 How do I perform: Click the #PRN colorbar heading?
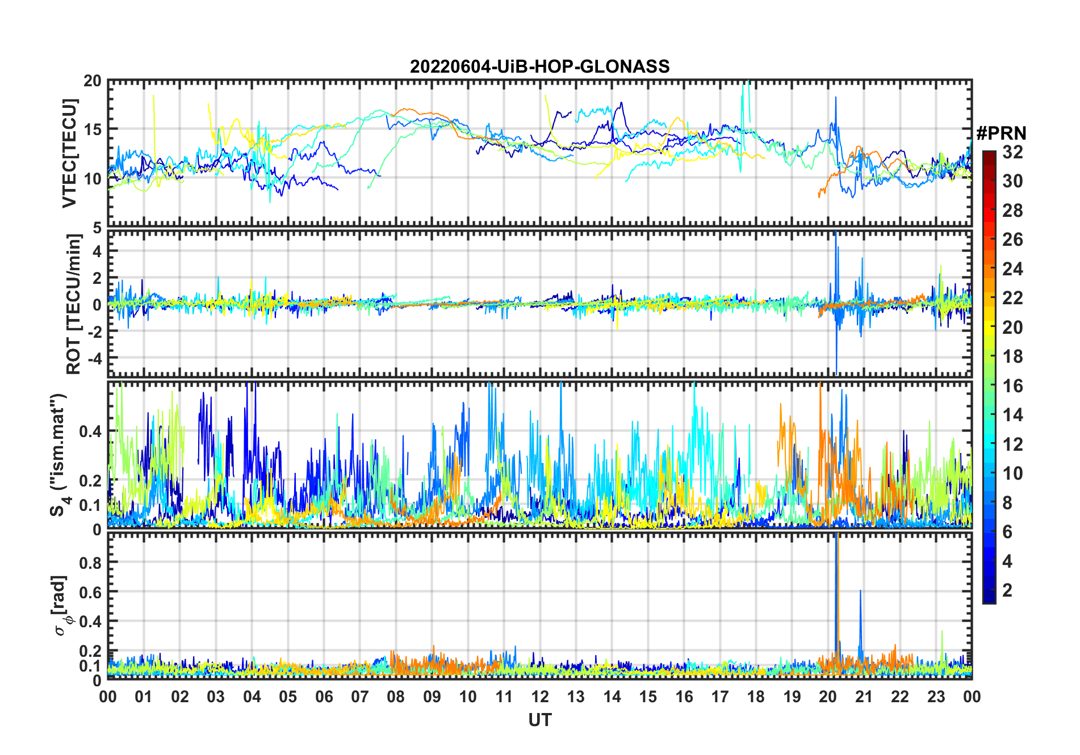[1001, 133]
